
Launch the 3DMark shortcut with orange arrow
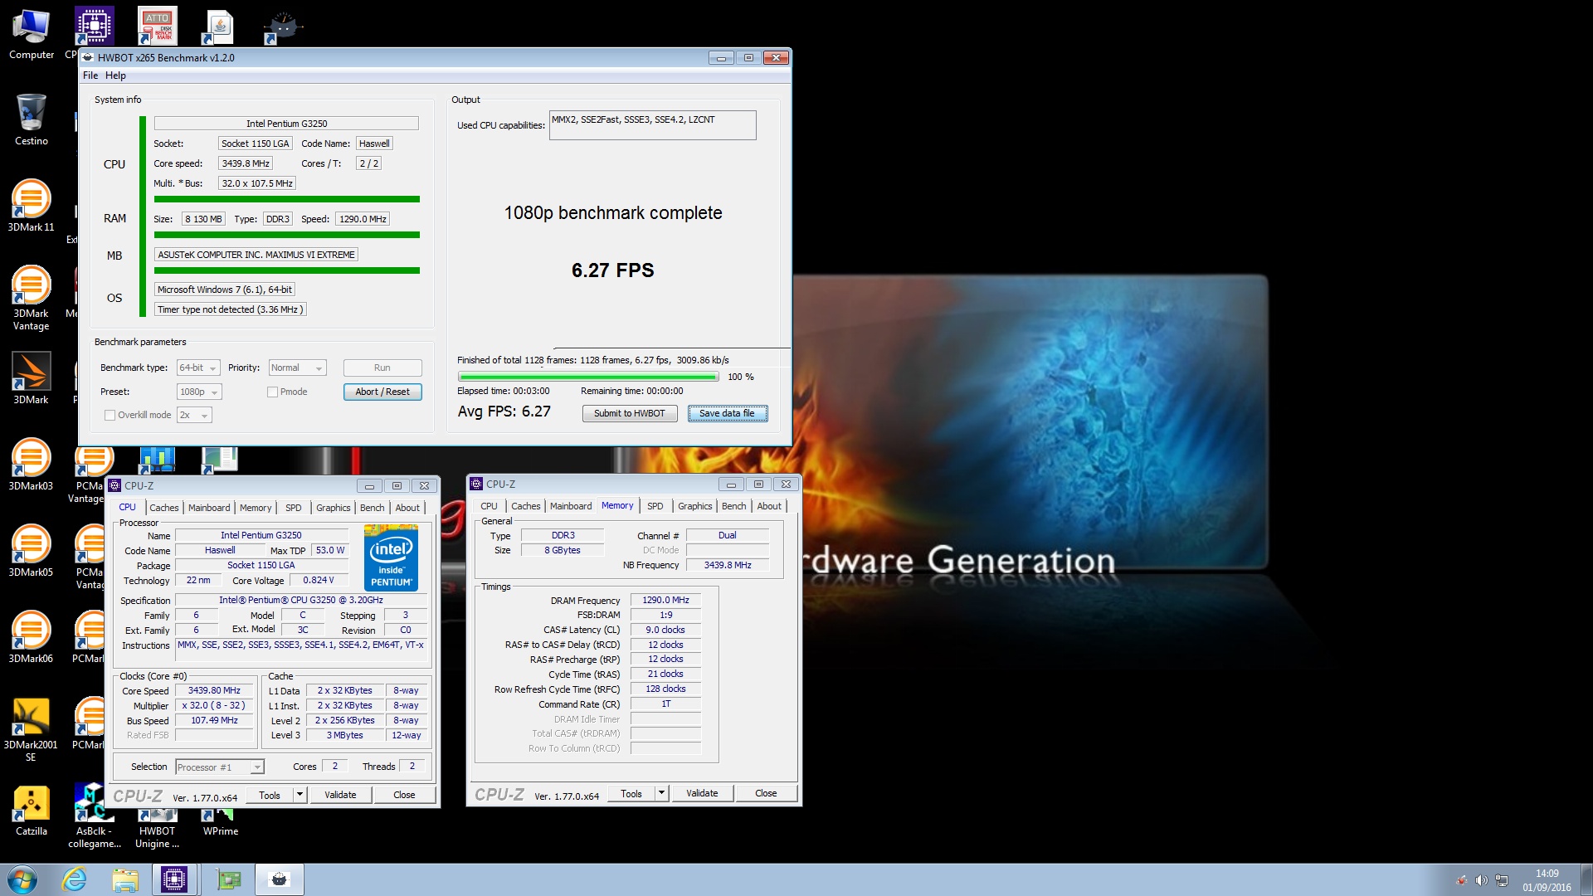point(31,378)
